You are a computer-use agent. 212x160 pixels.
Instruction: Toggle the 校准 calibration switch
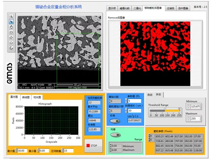tap(115, 121)
